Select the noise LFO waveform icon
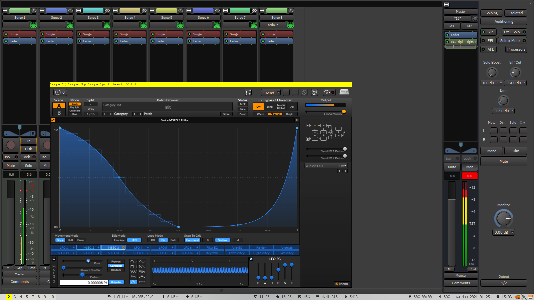This screenshot has width=534, height=300. click(x=133, y=271)
